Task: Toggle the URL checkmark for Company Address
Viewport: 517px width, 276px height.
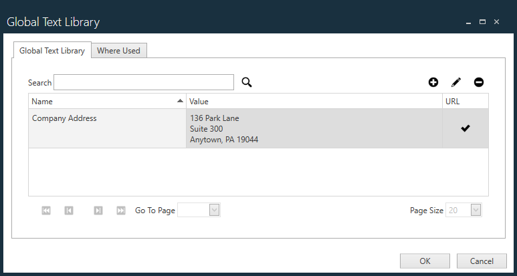Action: tap(466, 128)
